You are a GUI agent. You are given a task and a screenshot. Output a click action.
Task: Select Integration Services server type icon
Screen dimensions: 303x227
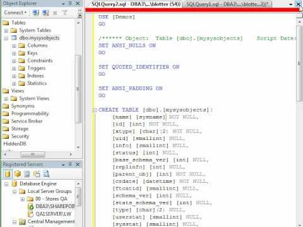[46, 174]
